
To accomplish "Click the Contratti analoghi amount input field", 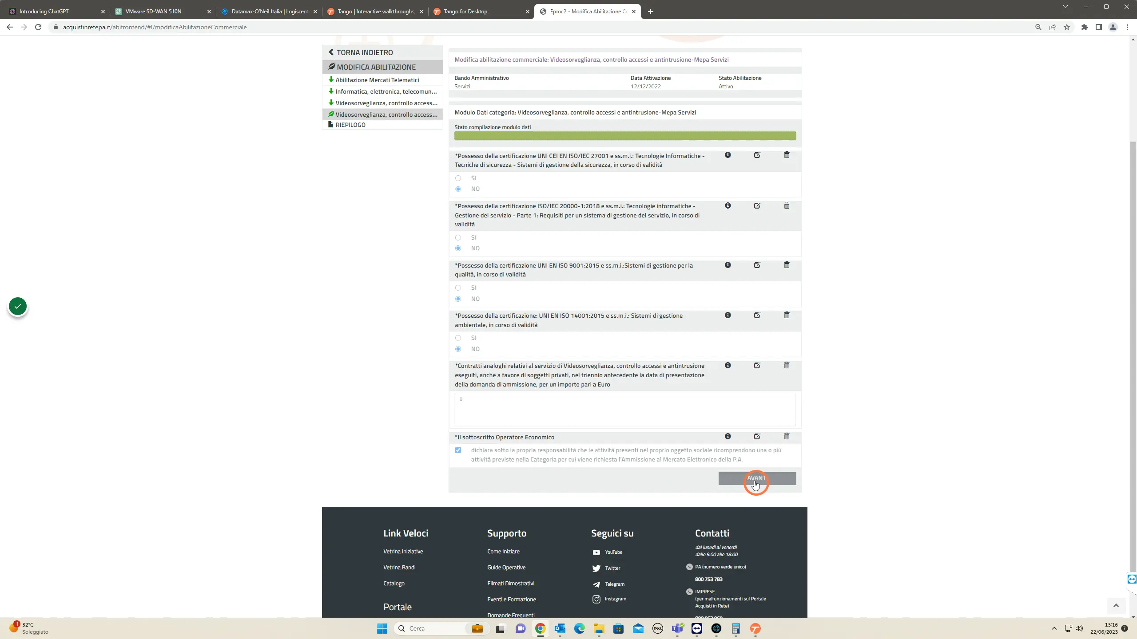I will (x=625, y=409).
